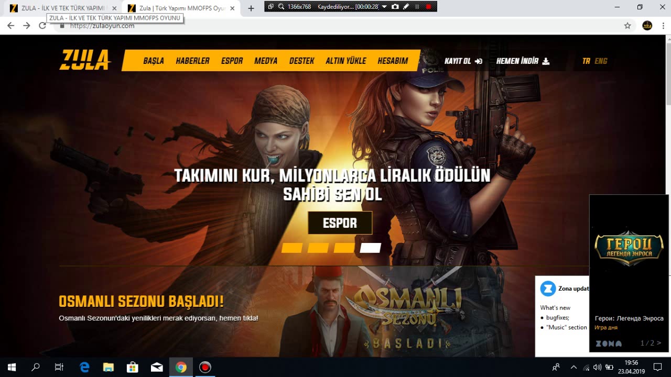Image resolution: width=671 pixels, height=377 pixels.
Task: Switch site language to ENG
Action: (601, 61)
